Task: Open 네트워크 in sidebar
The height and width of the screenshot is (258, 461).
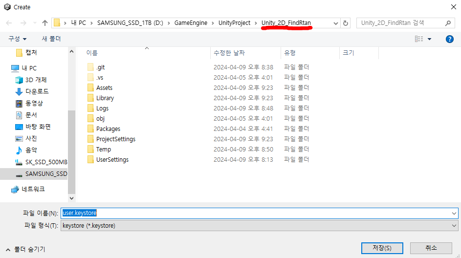Action: pos(33,189)
